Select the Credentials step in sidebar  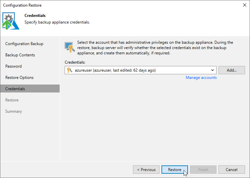[30, 89]
